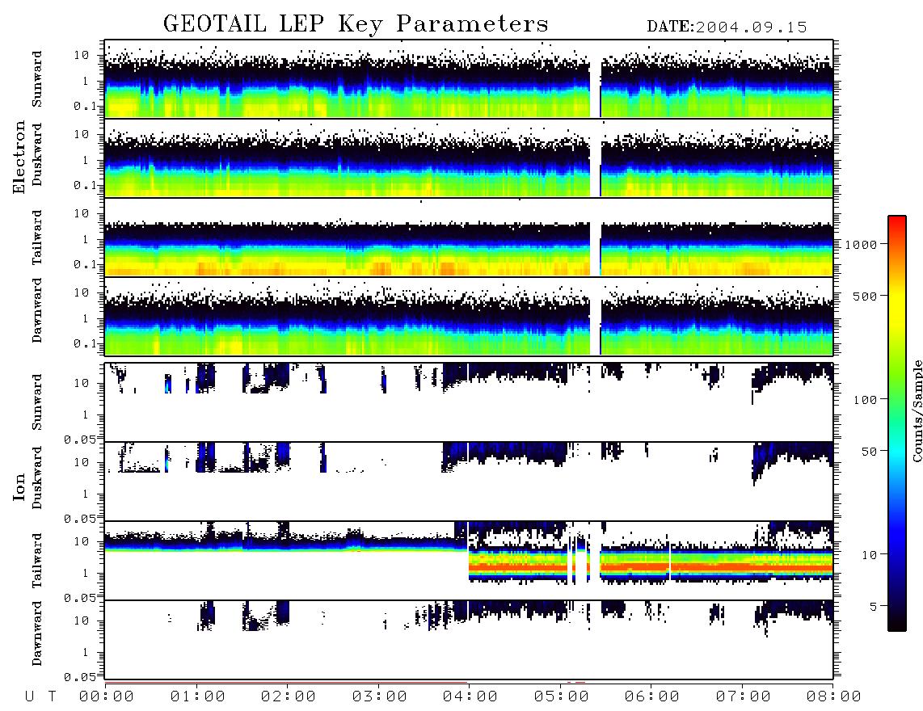This screenshot has height=711, width=923.
Task: Click the 0.05 tick of Ion Dawnward panel
Action: [x=79, y=677]
